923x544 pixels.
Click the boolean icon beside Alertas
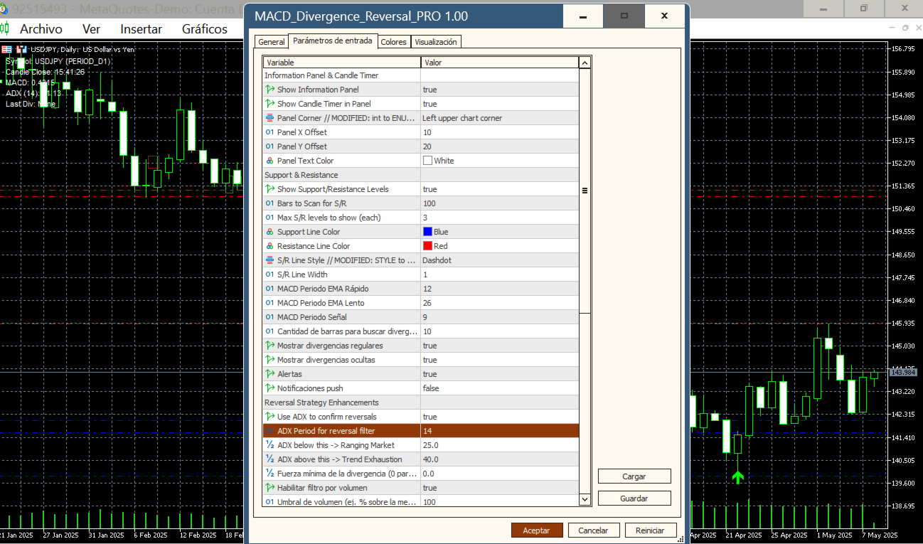[270, 374]
